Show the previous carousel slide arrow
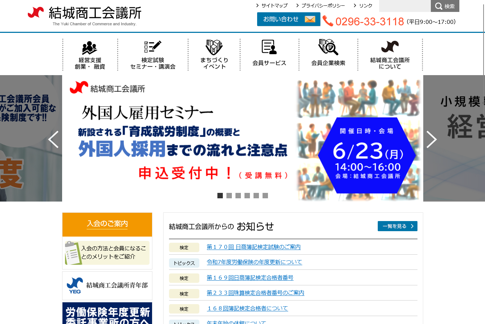The height and width of the screenshot is (324, 485). pos(53,139)
